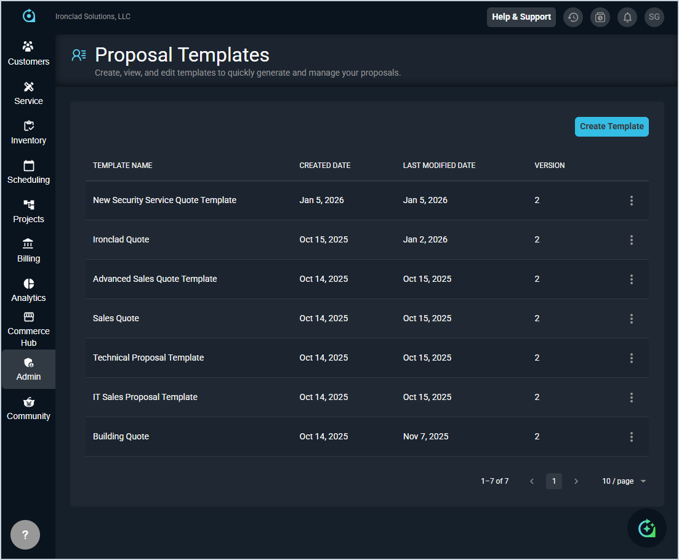Go to Inventory in sidebar
The height and width of the screenshot is (560, 679).
pyautogui.click(x=28, y=132)
